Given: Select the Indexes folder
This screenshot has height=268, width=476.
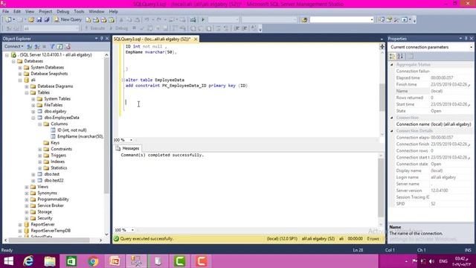Looking at the screenshot, I should point(57,162).
